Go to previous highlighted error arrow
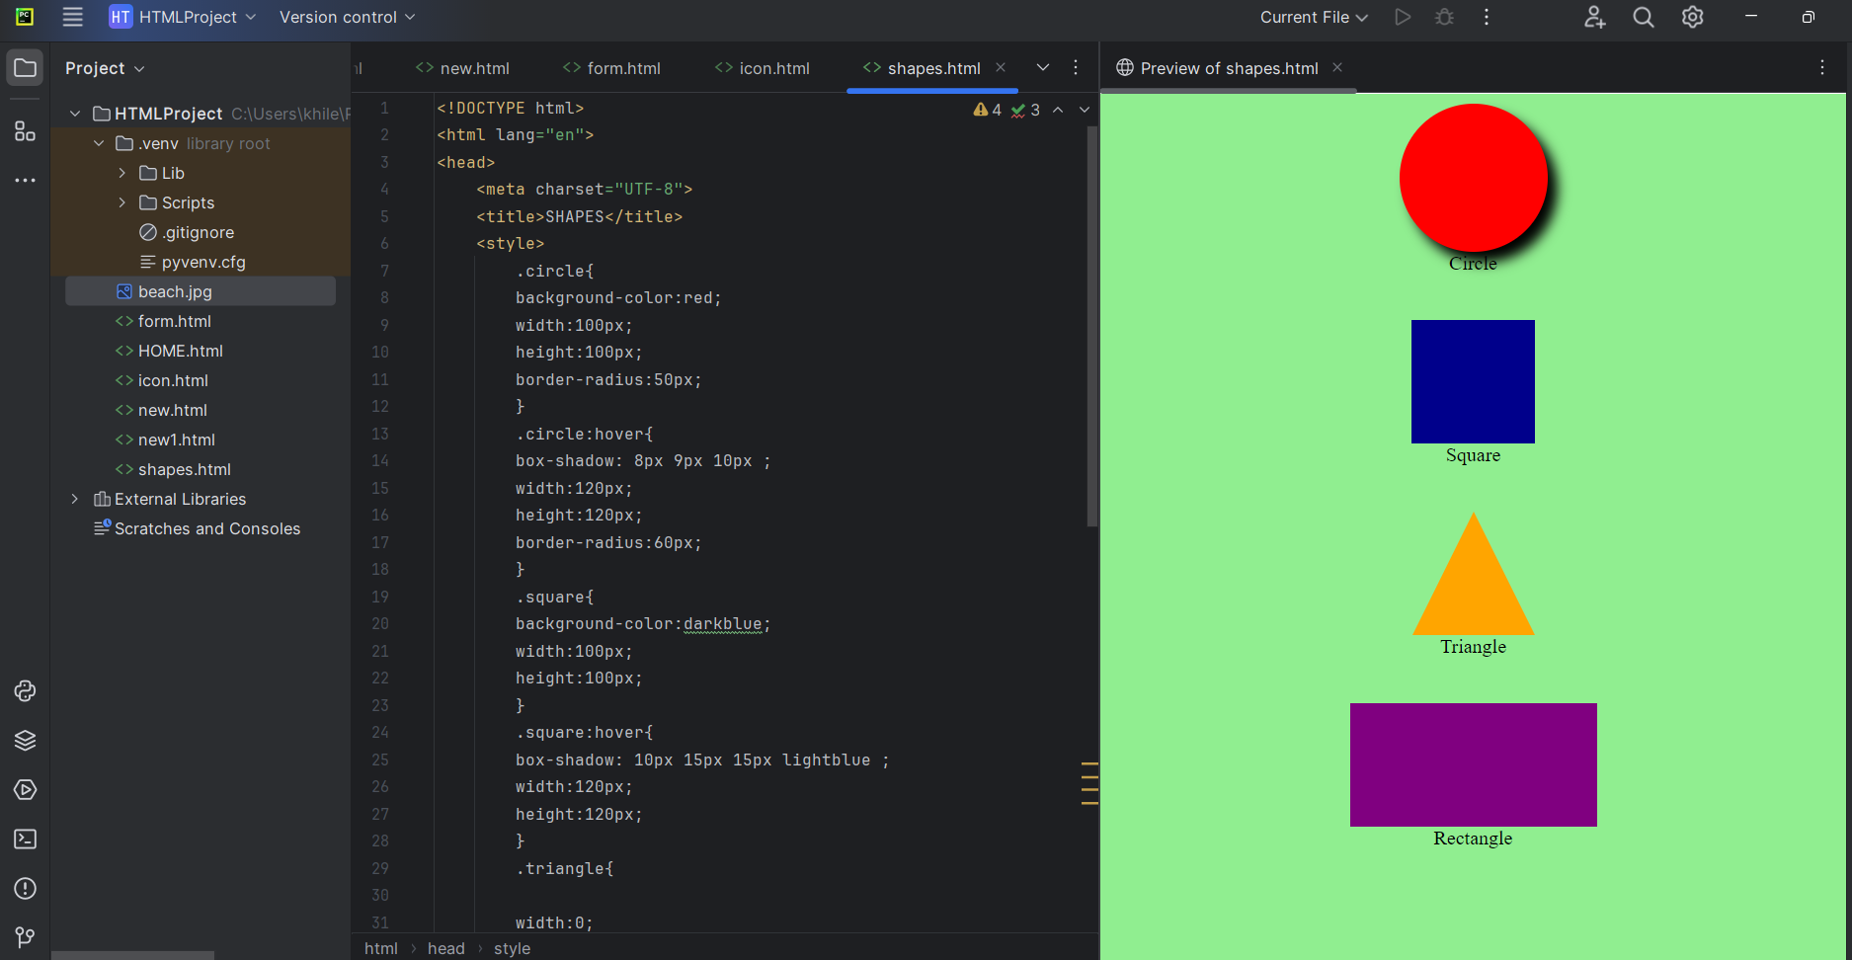The height and width of the screenshot is (960, 1852). point(1058,110)
